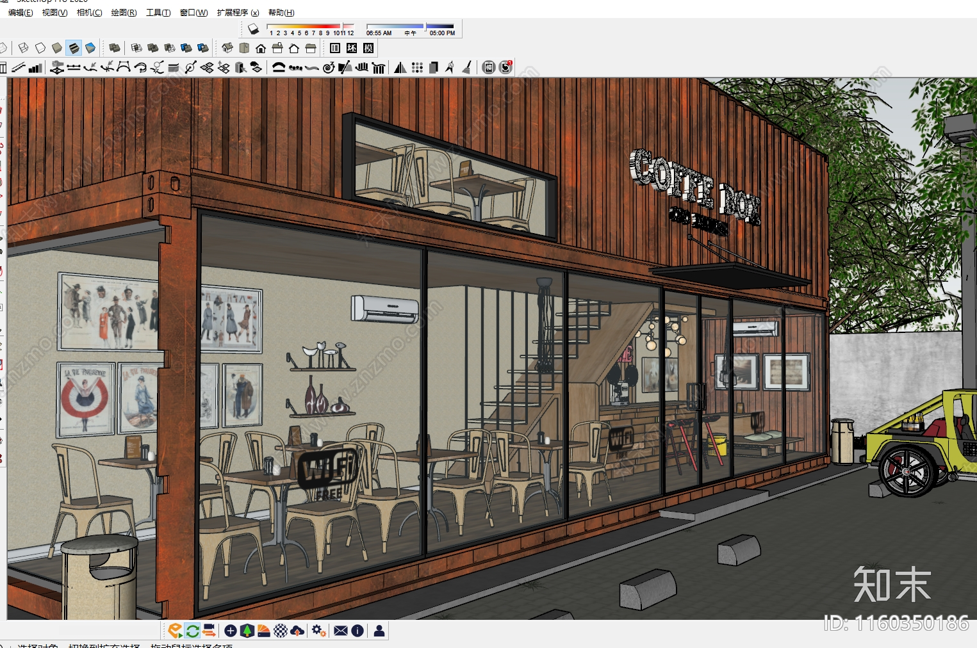Click the Split solid tool
977x648 pixels.
(x=203, y=48)
